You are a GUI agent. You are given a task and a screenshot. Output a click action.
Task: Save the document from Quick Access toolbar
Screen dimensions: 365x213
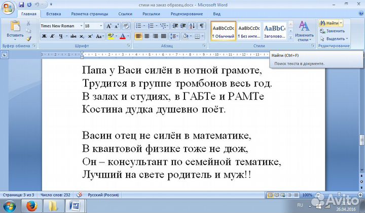point(21,5)
